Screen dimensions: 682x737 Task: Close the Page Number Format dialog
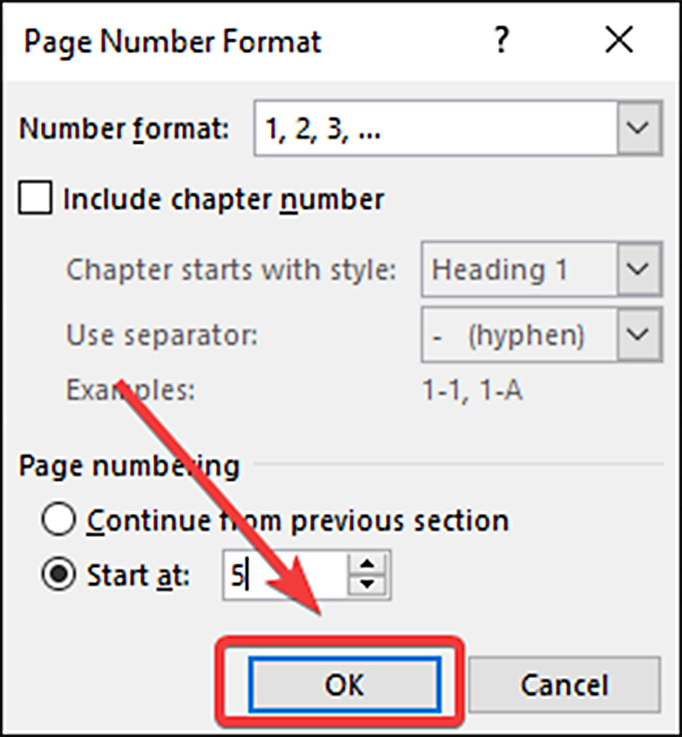(619, 40)
